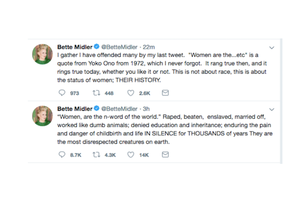Open the chevron dropdown on the 3h tweet

coord(272,109)
